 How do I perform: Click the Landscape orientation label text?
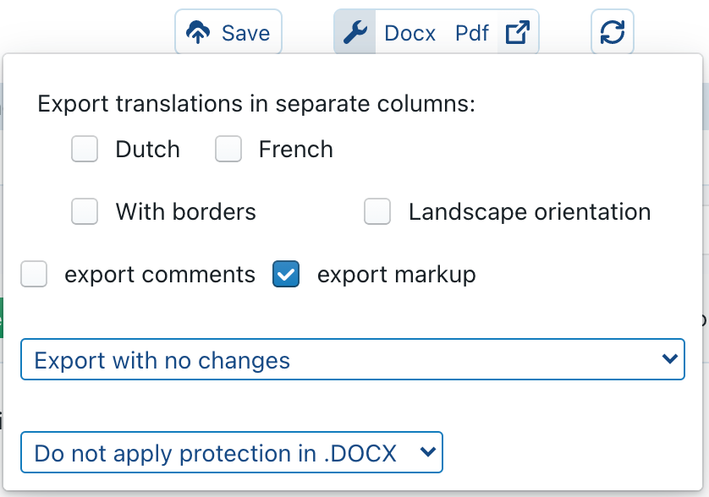coord(529,211)
